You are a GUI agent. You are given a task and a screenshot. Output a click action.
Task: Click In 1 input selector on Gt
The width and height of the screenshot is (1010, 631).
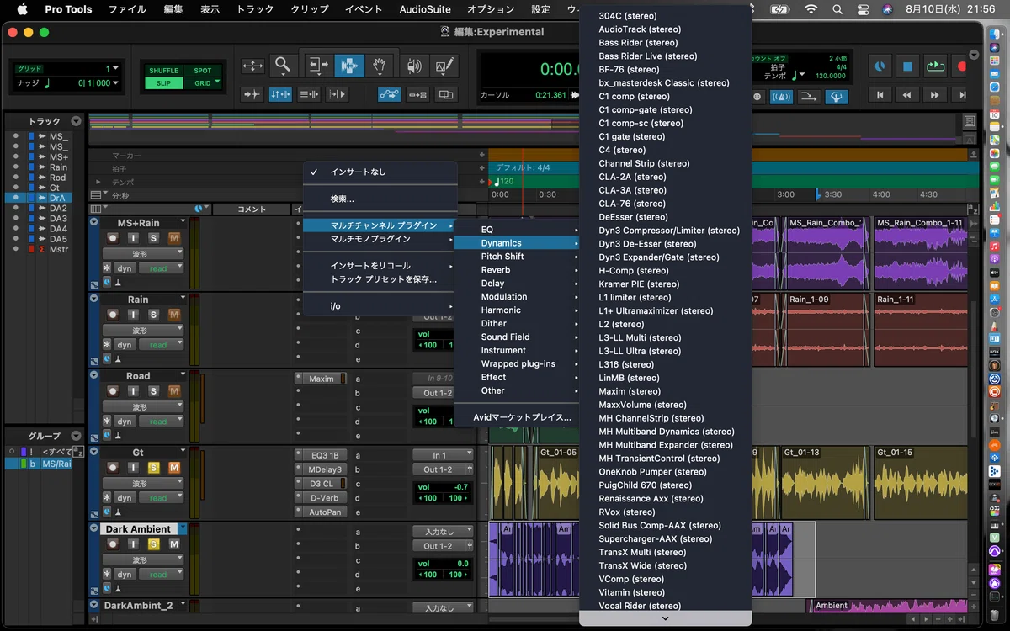click(443, 455)
